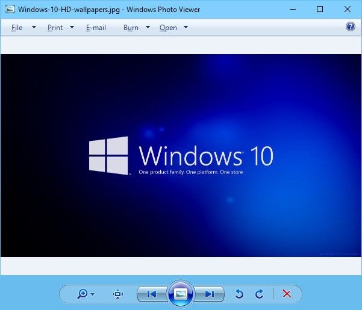Screen dimensions: 362x310
Task: Delete the photo with red X
Action: pos(287,294)
